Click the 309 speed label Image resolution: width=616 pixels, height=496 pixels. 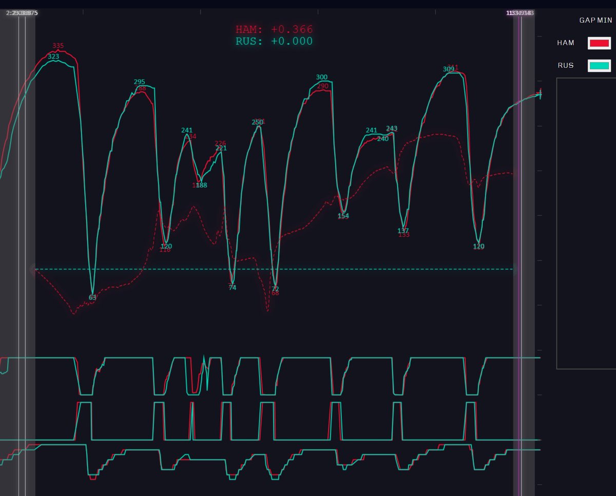(x=448, y=69)
